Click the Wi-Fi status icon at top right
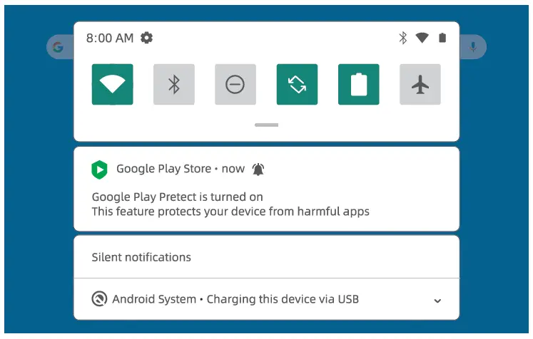Viewport: 533px width, 339px height. pyautogui.click(x=422, y=38)
